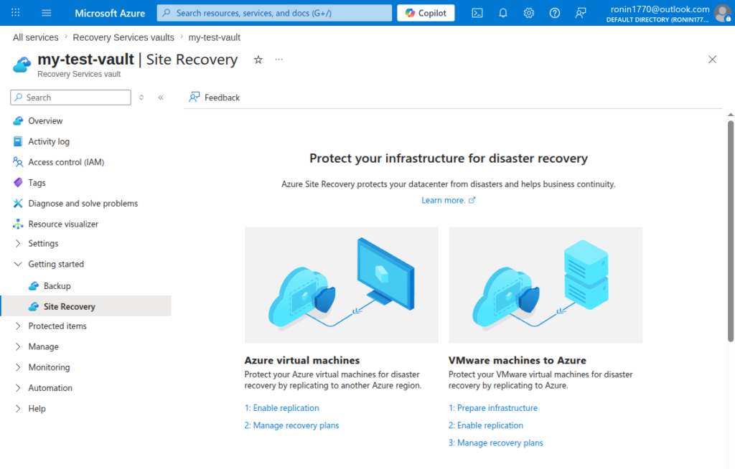Click my-test-vault breadcrumb
Screen dimensions: 735x469
click(214, 37)
